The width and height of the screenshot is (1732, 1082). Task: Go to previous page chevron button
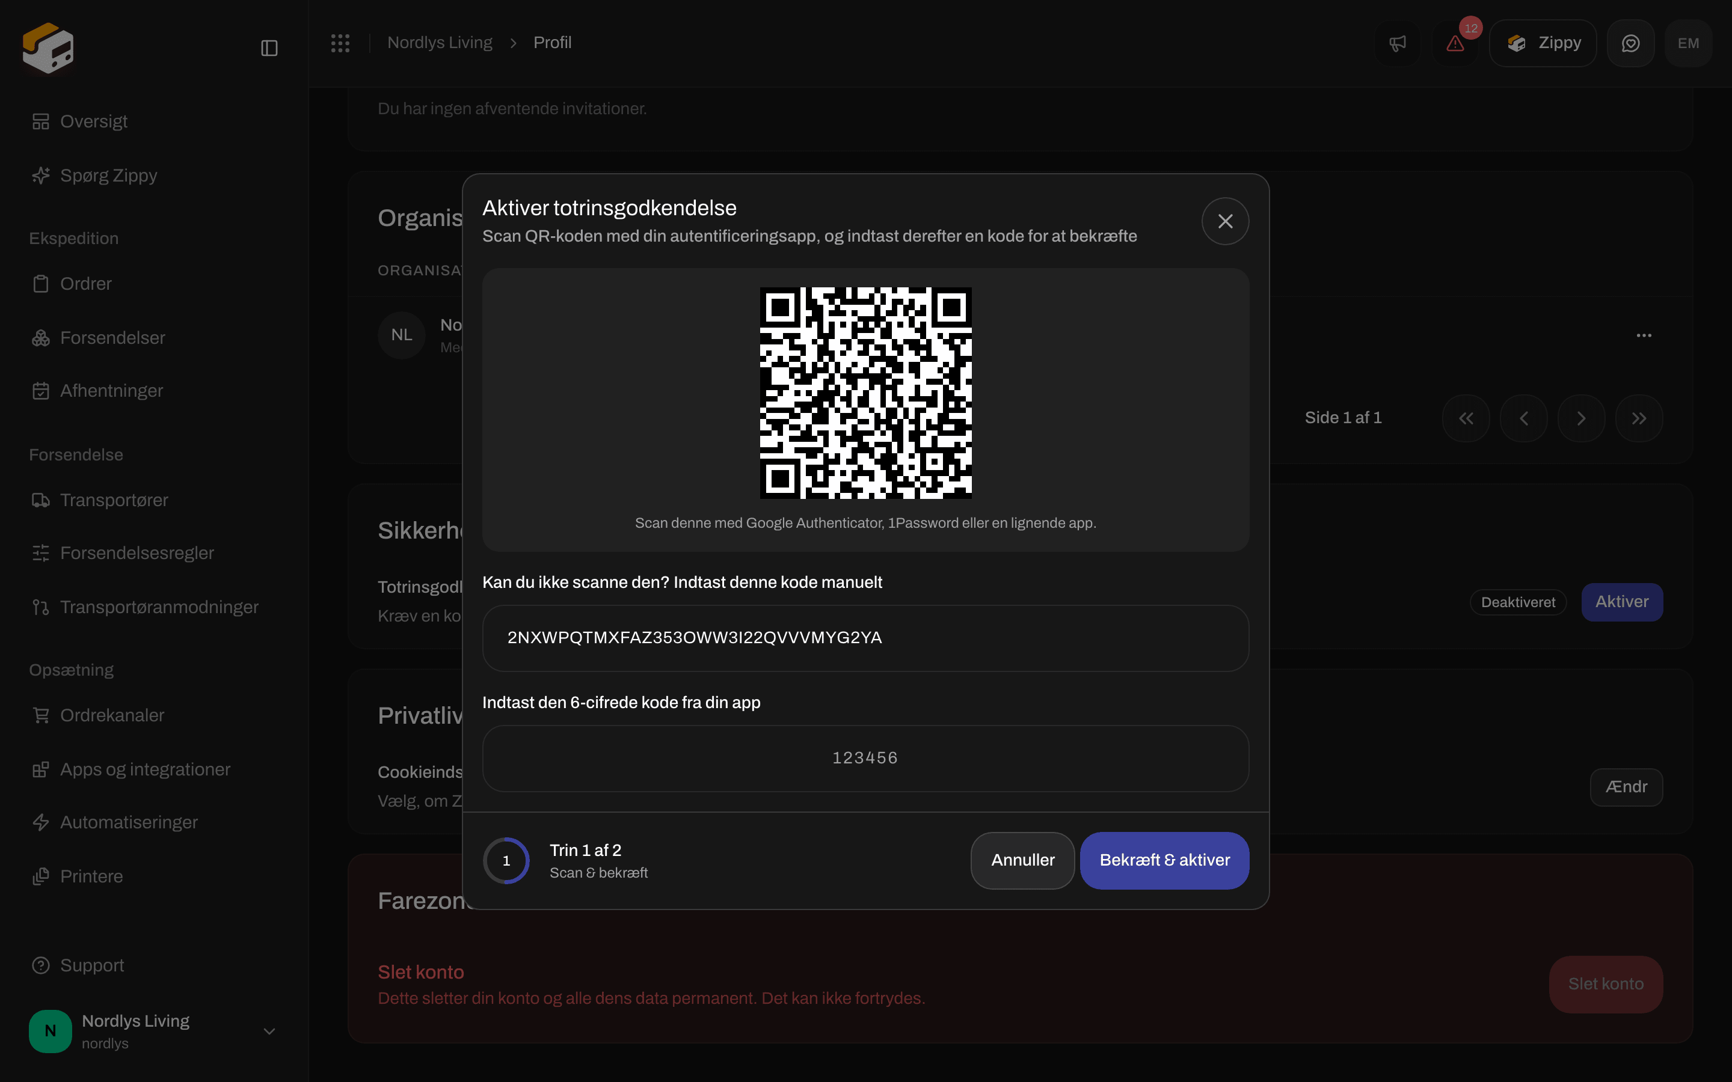pos(1524,418)
